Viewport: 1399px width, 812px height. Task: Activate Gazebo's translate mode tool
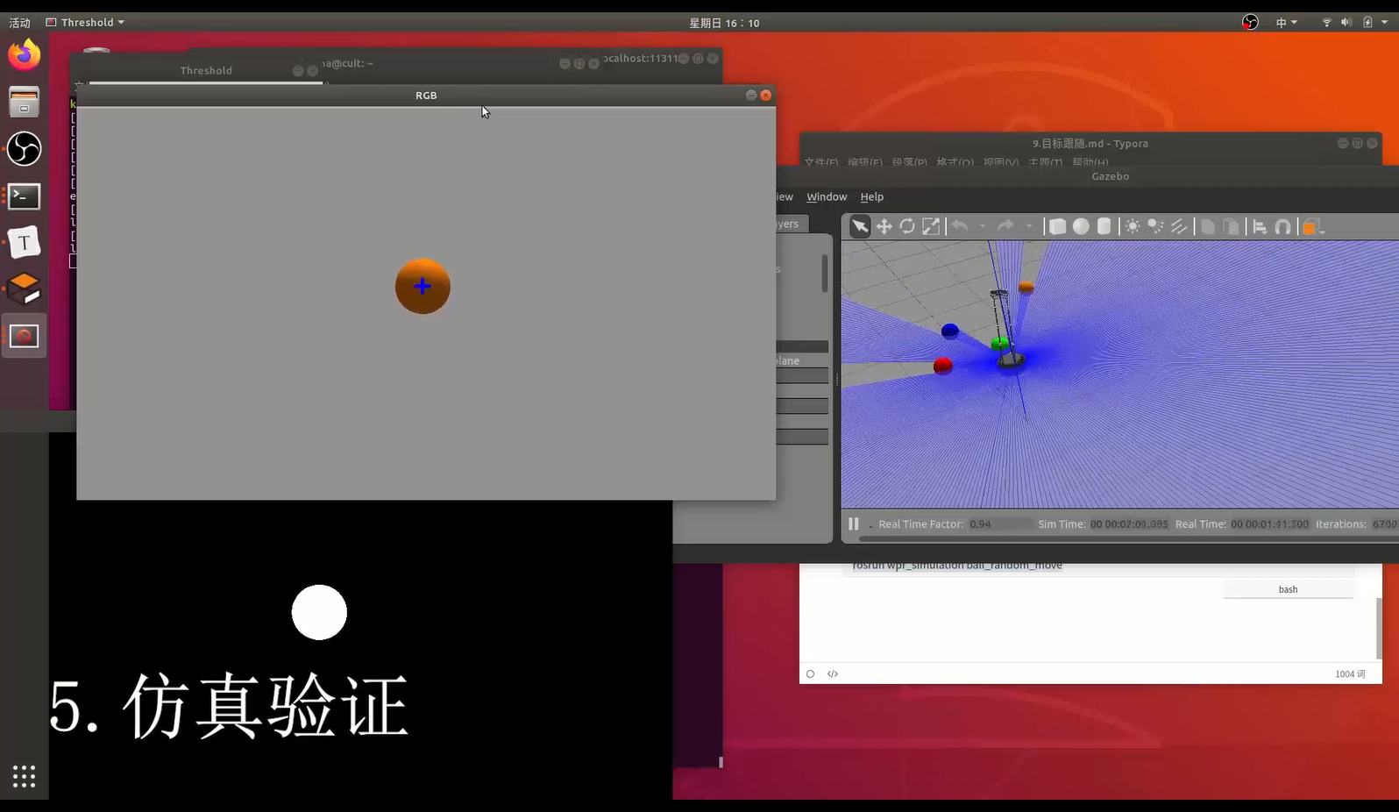884,227
